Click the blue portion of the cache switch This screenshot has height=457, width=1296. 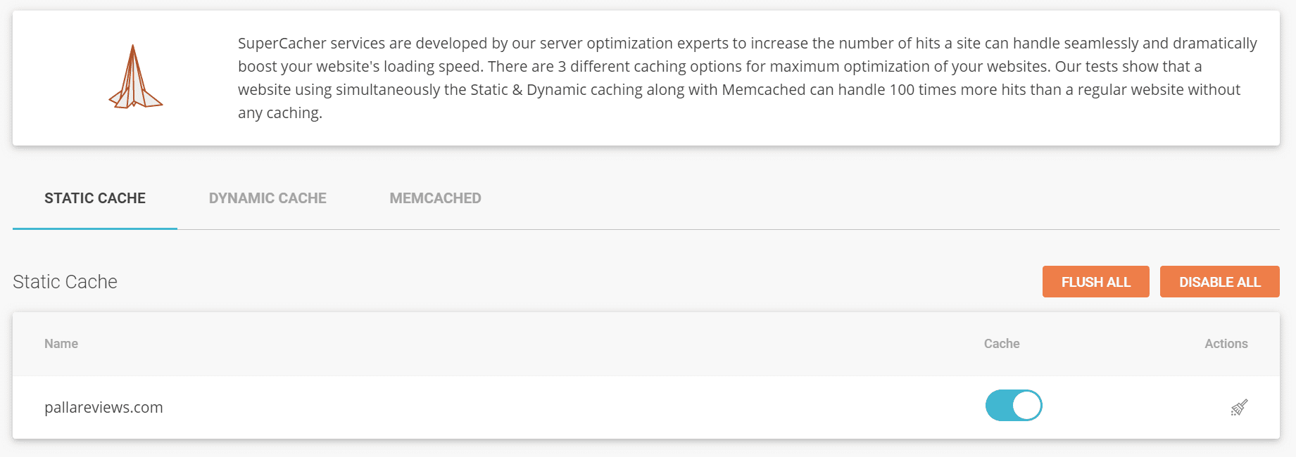[x=998, y=406]
